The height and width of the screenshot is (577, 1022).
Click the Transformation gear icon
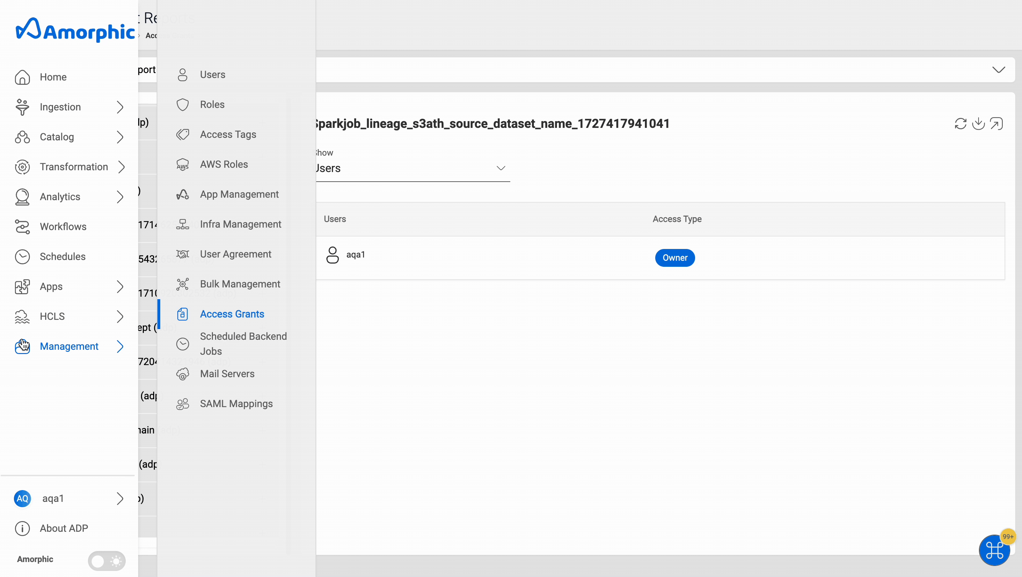(22, 167)
